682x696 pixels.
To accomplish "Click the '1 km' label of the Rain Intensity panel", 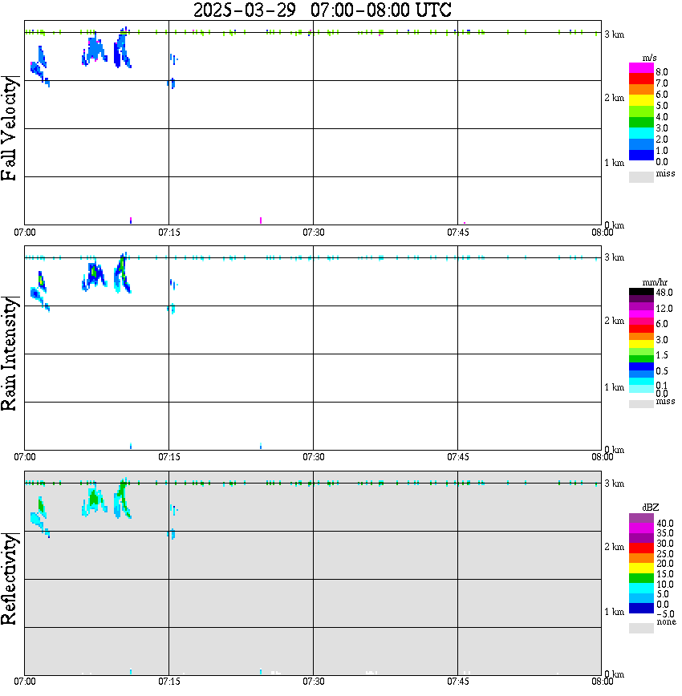I will point(614,387).
